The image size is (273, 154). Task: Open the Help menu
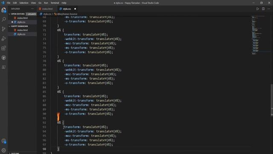(64, 3)
